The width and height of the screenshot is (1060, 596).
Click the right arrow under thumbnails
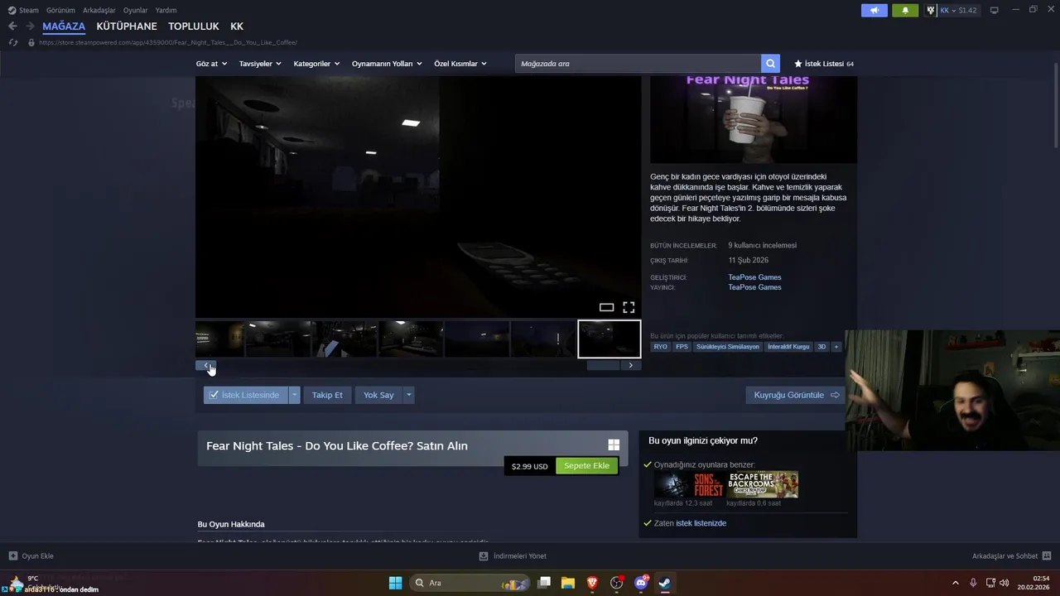click(631, 365)
